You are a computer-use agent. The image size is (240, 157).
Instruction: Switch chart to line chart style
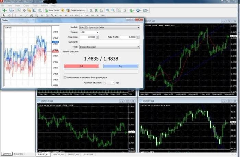point(101,10)
